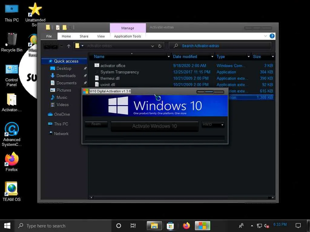Open the TEAM OS desktop shortcut

(x=12, y=191)
